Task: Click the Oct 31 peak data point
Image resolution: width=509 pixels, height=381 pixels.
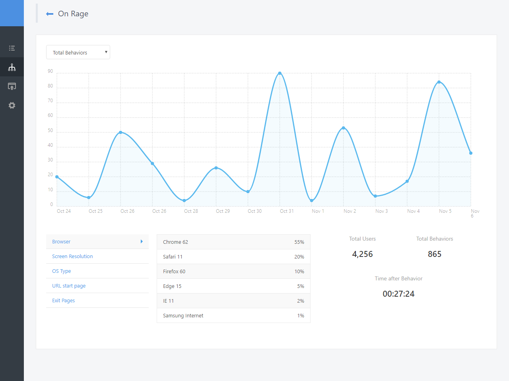Action: tap(280, 73)
